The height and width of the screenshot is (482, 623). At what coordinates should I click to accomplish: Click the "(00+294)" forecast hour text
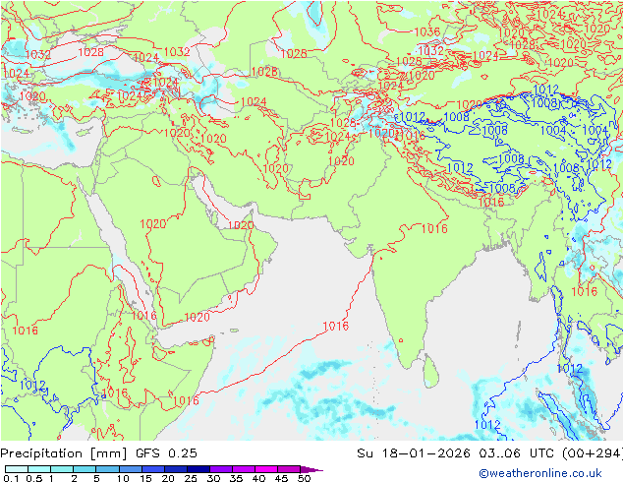click(593, 453)
